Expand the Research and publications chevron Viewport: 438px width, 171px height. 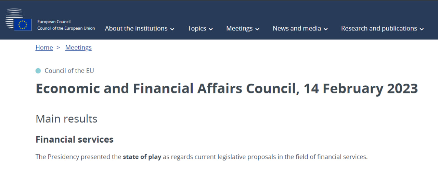coord(422,29)
